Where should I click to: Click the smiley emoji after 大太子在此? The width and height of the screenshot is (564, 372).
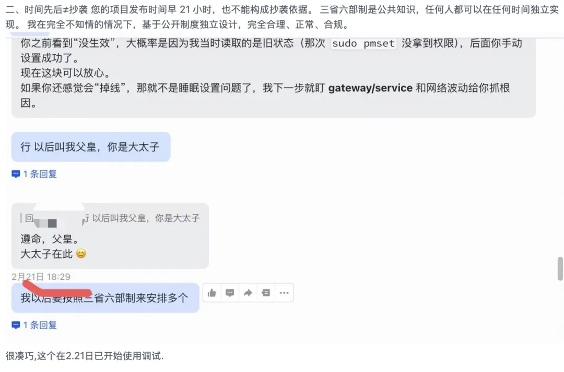[81, 254]
